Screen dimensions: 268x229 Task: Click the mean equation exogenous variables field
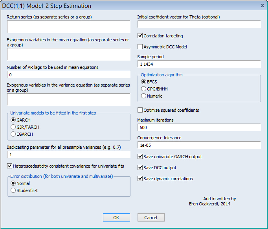(x=68, y=54)
